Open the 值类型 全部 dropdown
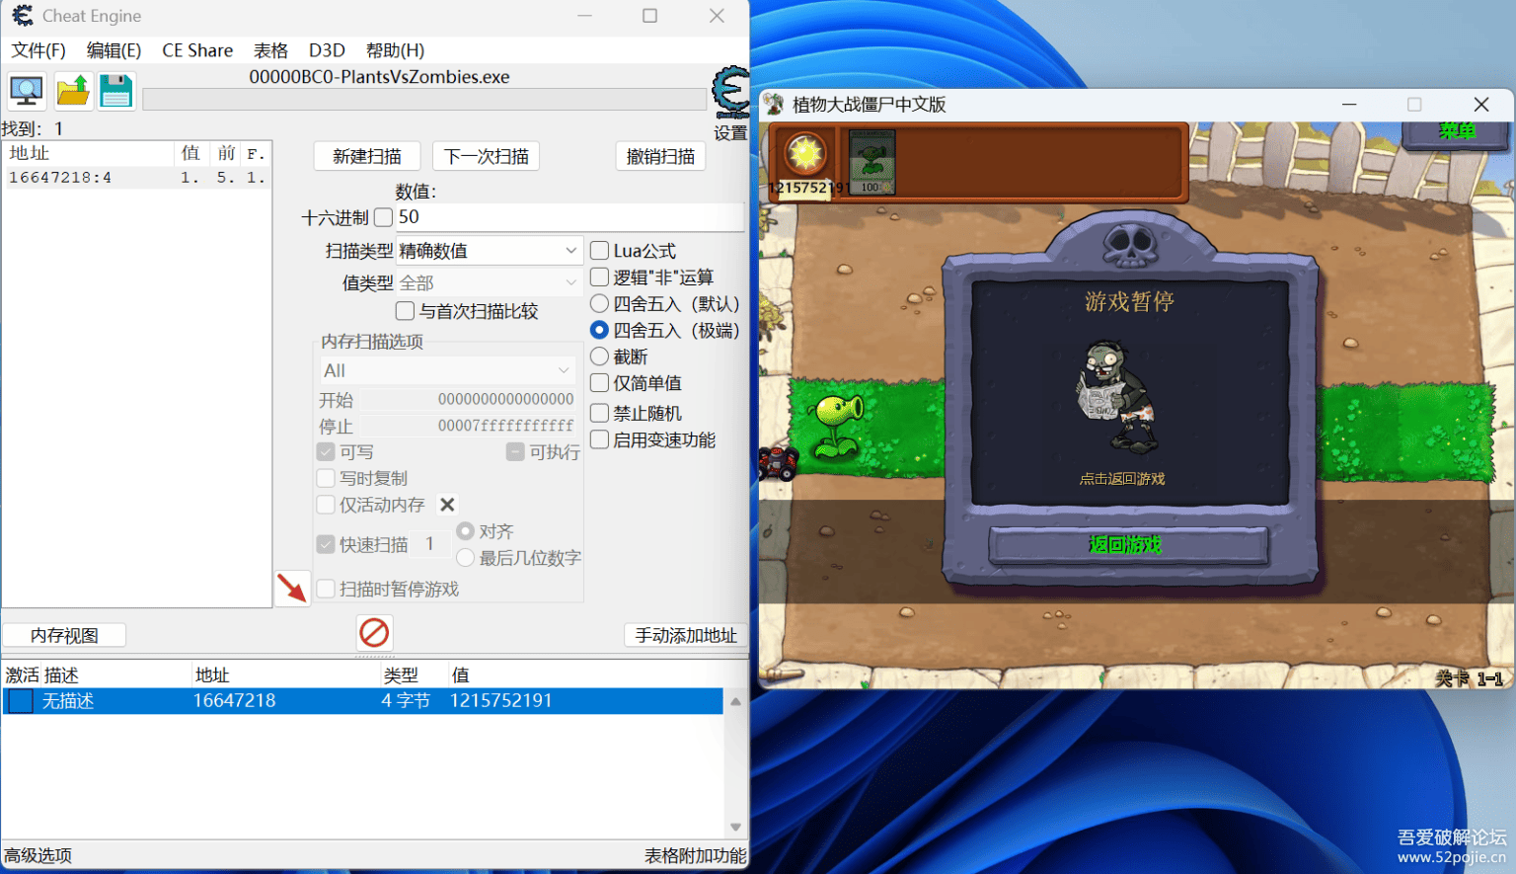 489,282
